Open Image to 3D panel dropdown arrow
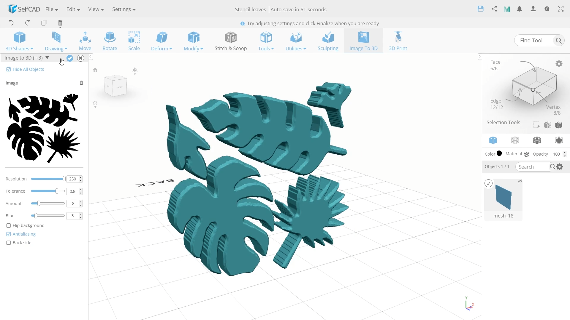Image resolution: width=570 pixels, height=320 pixels. (47, 58)
